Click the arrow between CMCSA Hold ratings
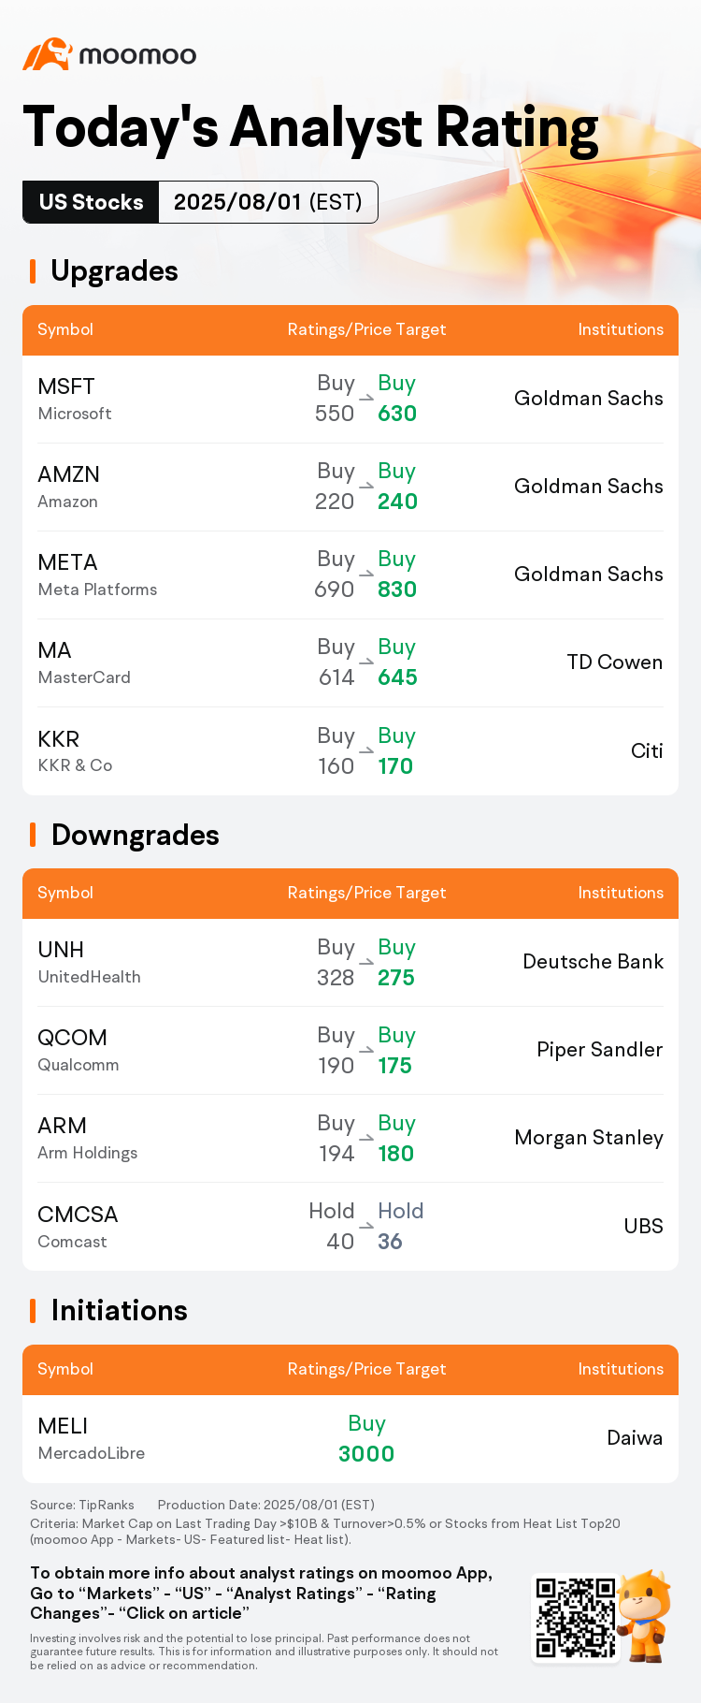This screenshot has width=701, height=1703. click(366, 1226)
